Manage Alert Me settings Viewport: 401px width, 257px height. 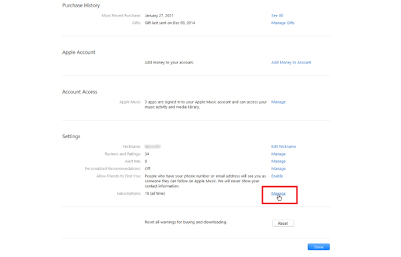278,162
